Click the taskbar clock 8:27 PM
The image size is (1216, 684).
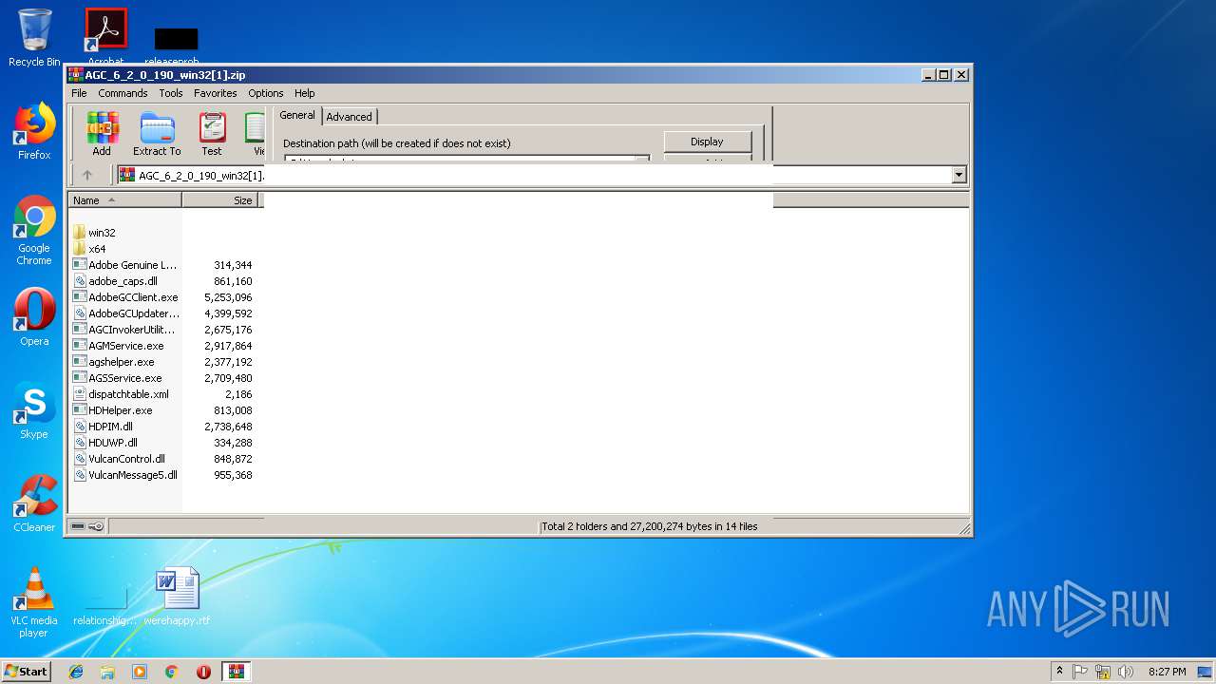[x=1167, y=672]
